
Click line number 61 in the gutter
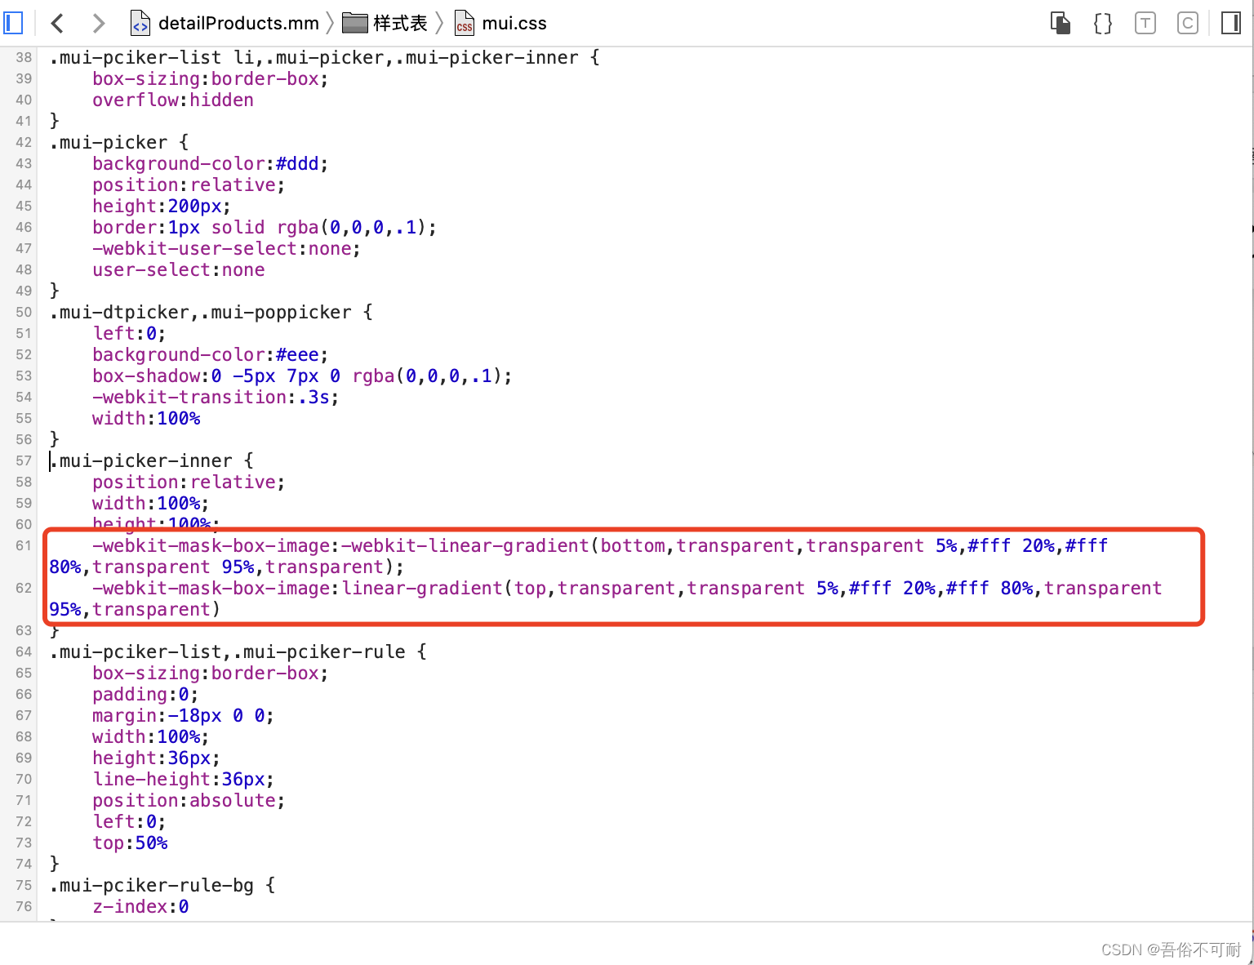pos(23,545)
